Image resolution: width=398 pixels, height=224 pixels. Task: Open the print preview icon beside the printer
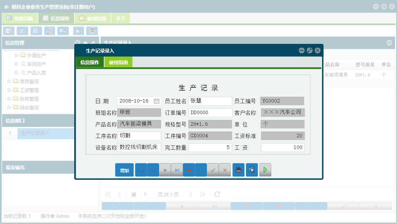coord(252,170)
